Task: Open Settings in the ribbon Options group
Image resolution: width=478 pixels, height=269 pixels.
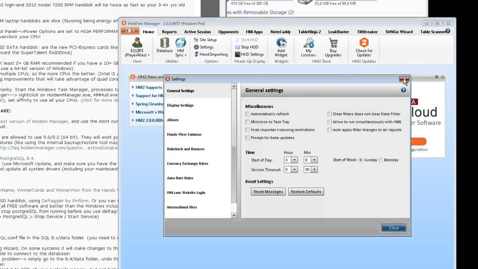Action: click(x=204, y=47)
